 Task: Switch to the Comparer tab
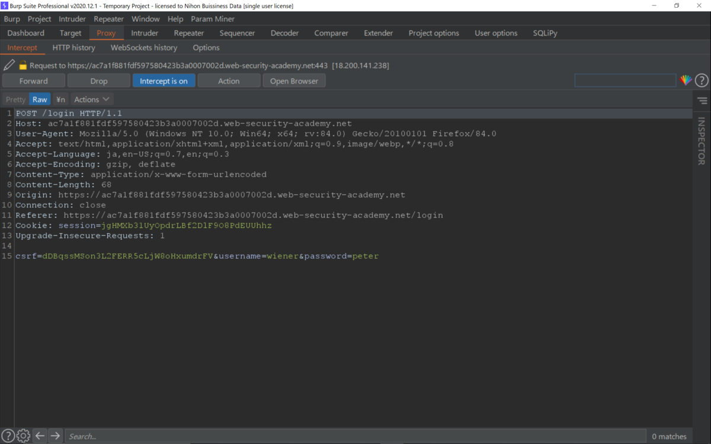331,33
